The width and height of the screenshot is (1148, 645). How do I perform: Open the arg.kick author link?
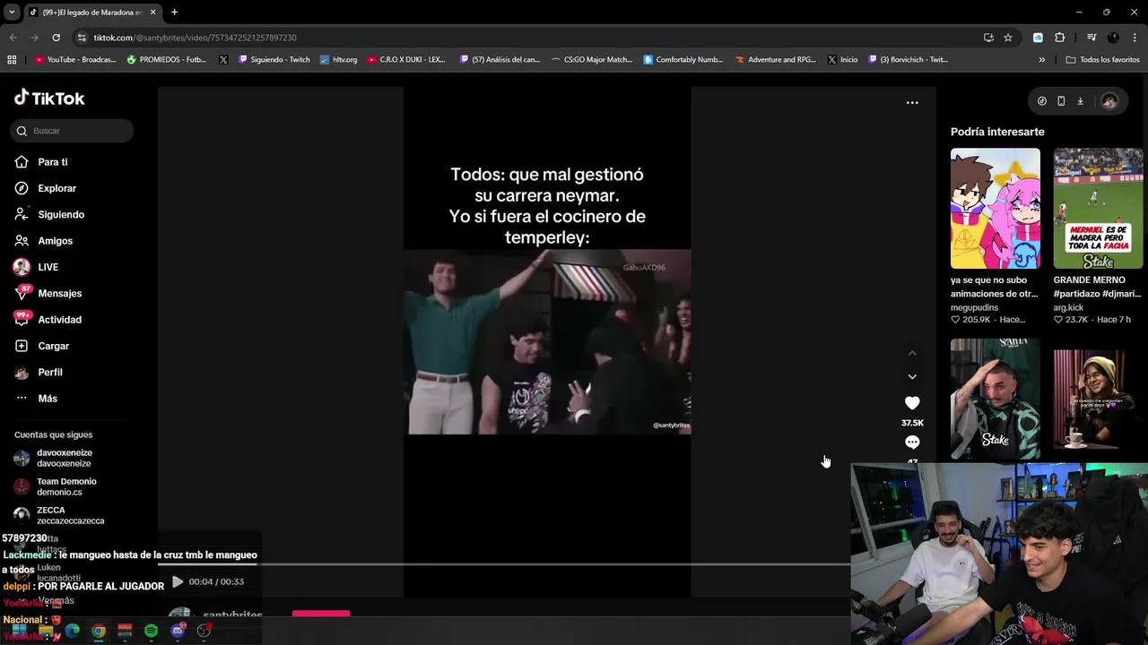[1068, 307]
